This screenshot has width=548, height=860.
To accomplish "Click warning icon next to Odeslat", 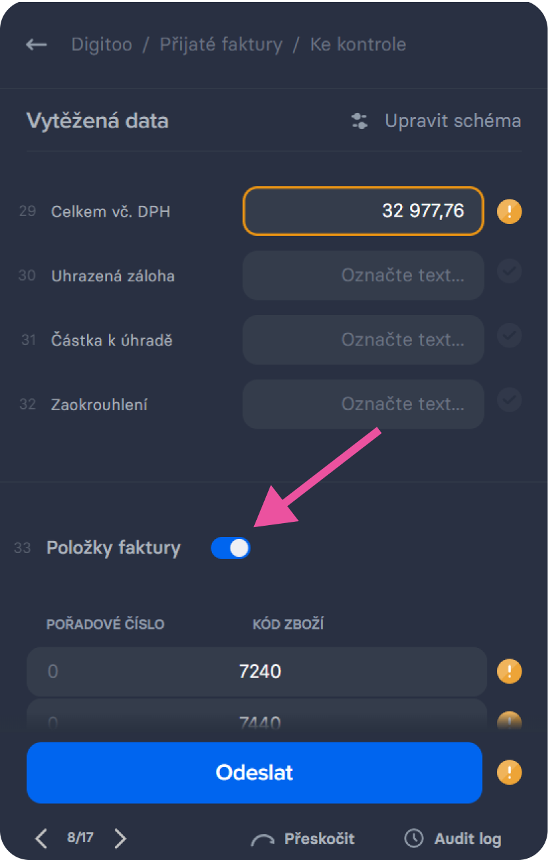I will point(509,772).
